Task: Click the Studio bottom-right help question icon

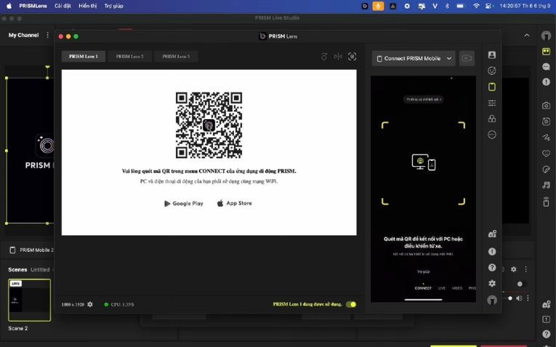Action: click(x=546, y=334)
